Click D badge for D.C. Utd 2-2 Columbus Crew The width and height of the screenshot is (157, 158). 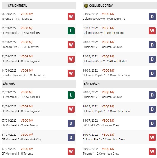tap(152, 123)
